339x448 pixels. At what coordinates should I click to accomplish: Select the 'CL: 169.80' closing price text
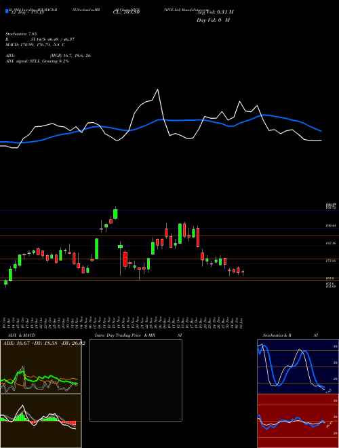coord(126,12)
